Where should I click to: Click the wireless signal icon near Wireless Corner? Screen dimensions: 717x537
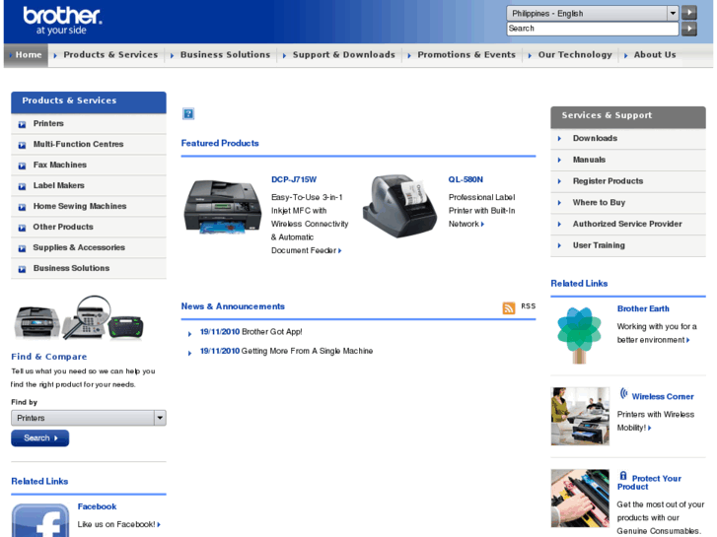[623, 393]
